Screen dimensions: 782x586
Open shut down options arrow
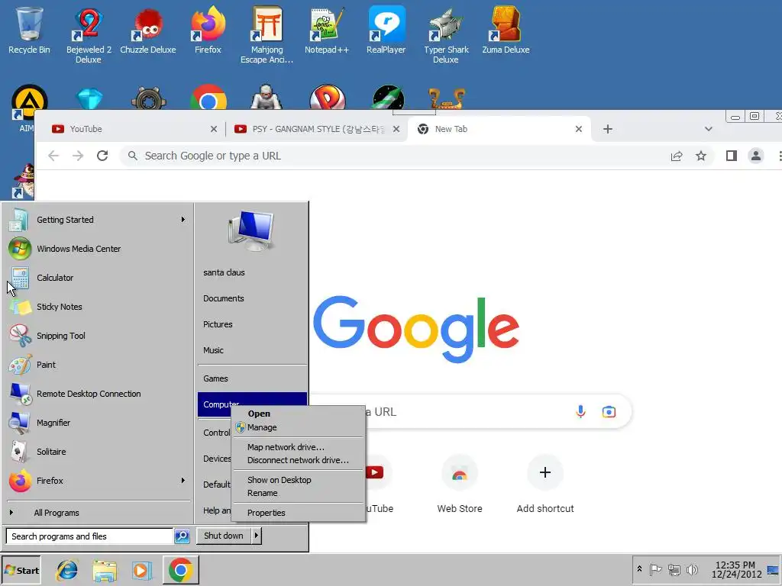[257, 536]
